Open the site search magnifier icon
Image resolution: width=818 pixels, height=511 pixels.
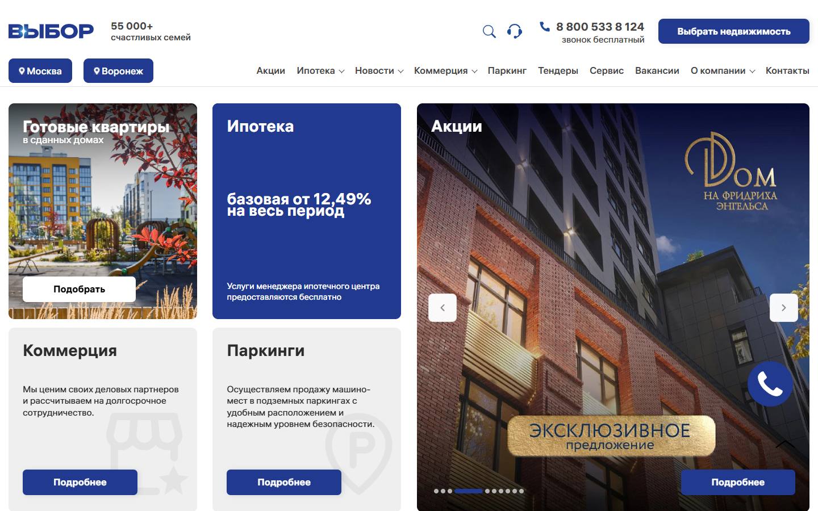coord(489,31)
